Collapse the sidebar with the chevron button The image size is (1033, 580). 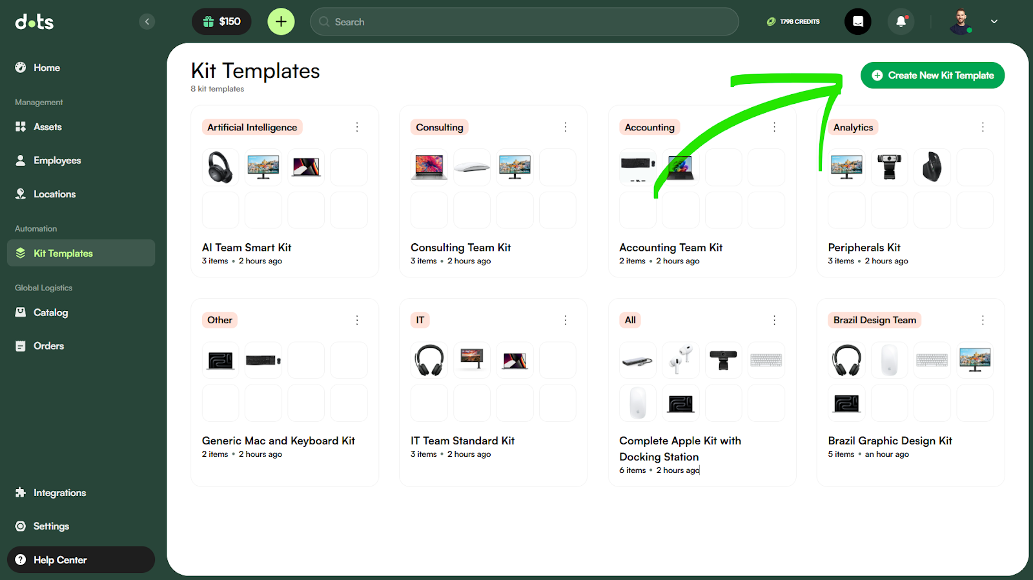(147, 21)
